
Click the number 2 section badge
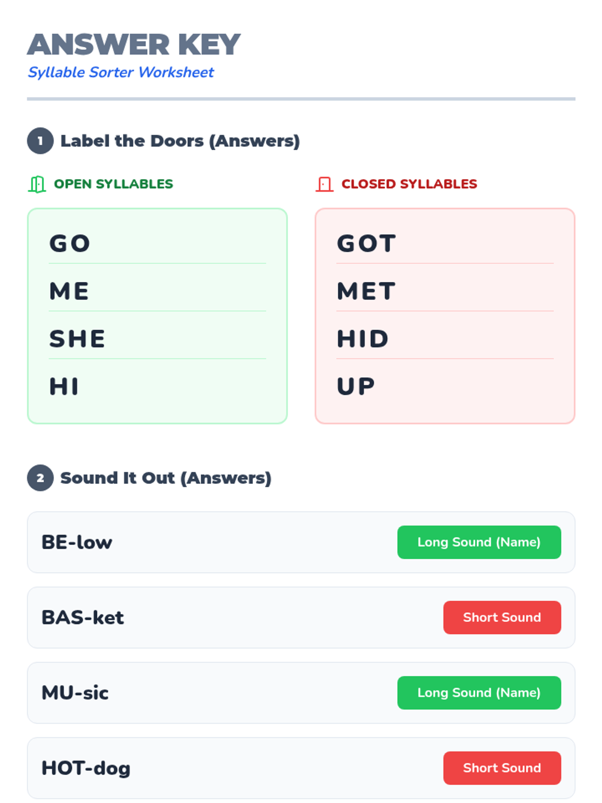(x=40, y=478)
